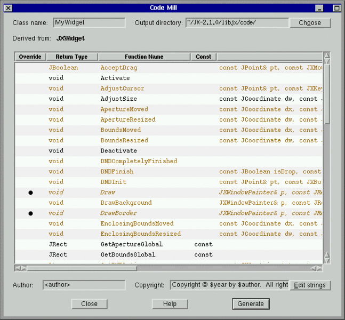This screenshot has width=345, height=320.
Task: Select the BoundsMoved function name
Action: tap(121, 130)
